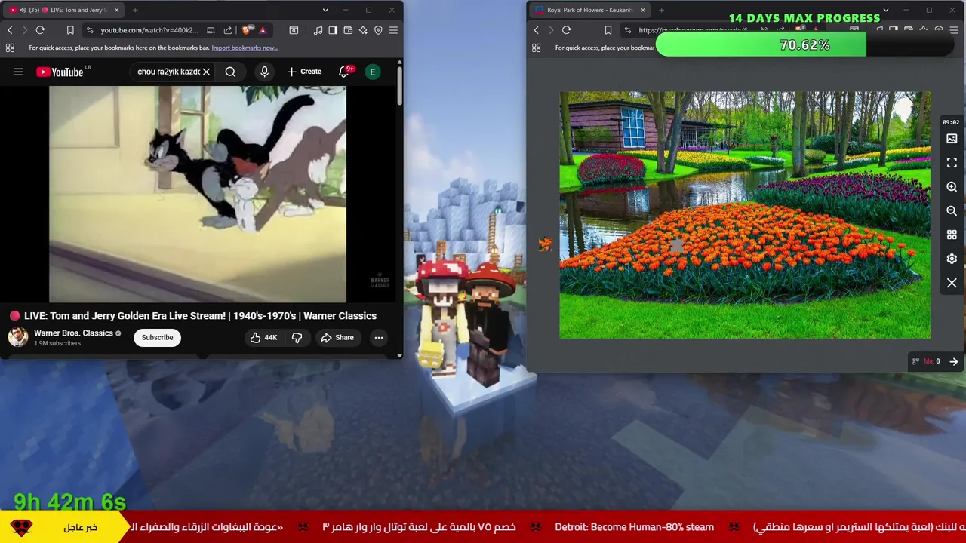This screenshot has height=543, width=966.
Task: Click the arrow next to Me: 0
Action: point(953,361)
